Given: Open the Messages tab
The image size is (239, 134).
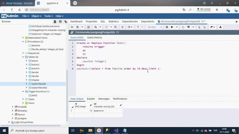Looking at the screenshot, I should tap(104, 99).
